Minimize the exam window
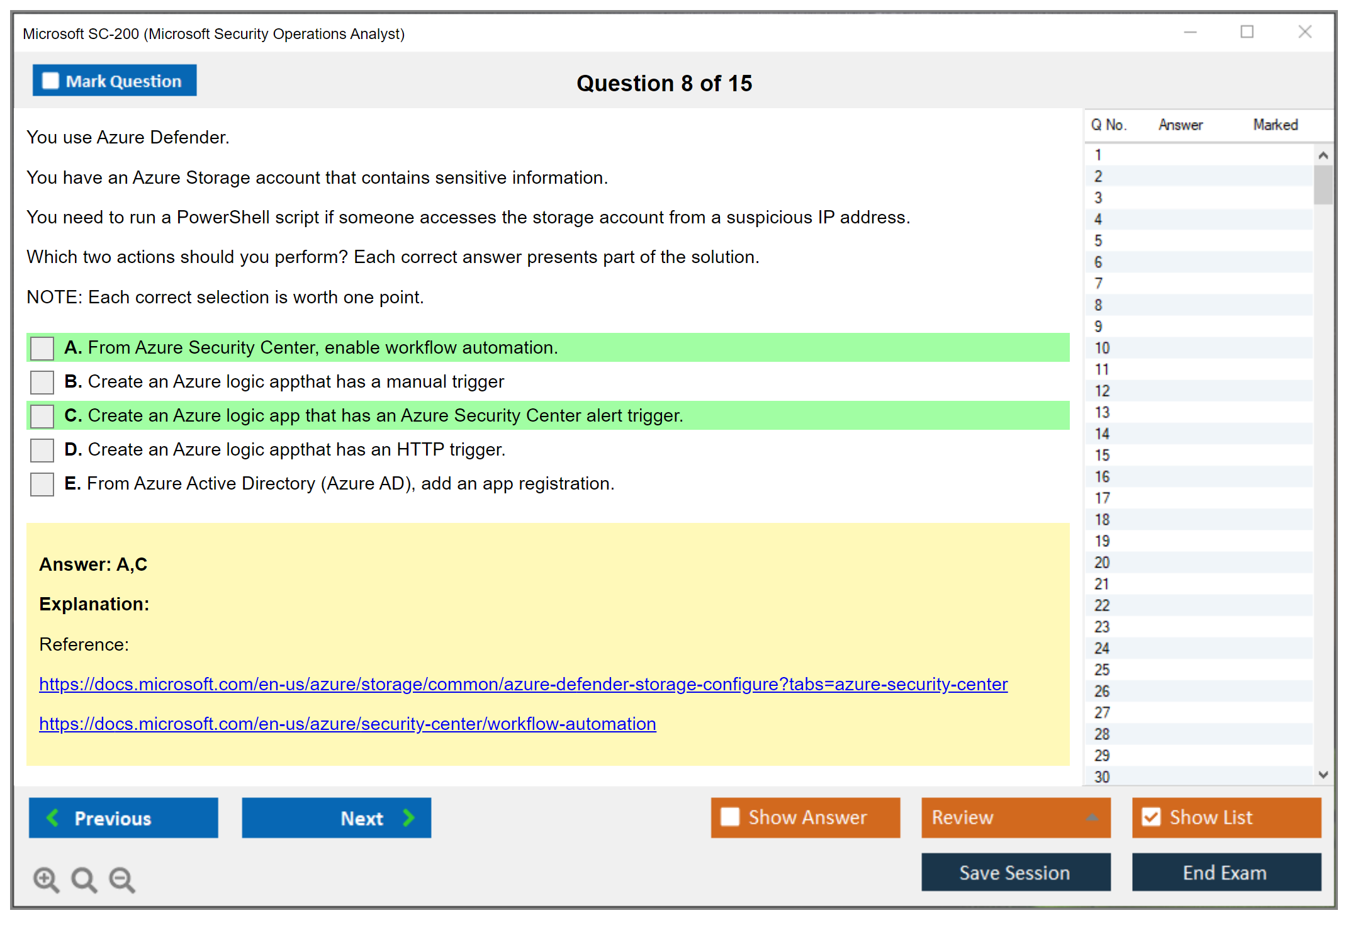The height and width of the screenshot is (925, 1353). (1190, 32)
